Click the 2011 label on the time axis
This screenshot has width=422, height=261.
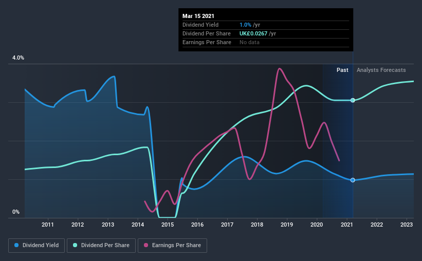48,225
